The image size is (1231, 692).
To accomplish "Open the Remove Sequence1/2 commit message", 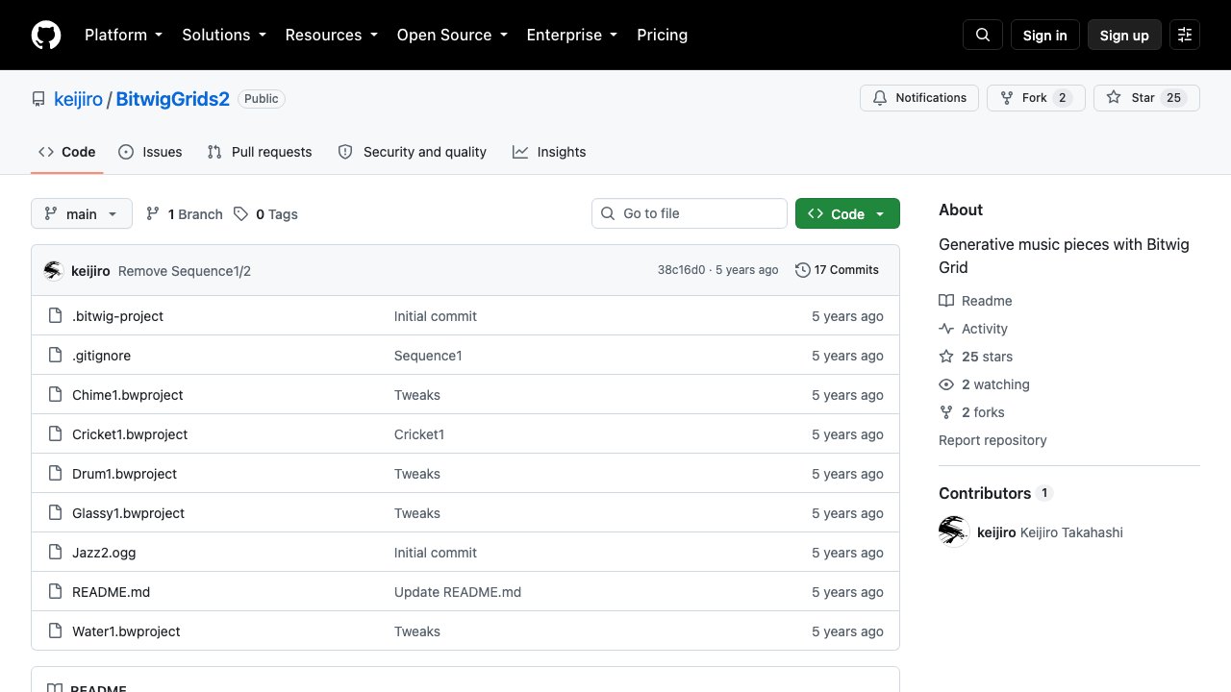I will point(185,271).
